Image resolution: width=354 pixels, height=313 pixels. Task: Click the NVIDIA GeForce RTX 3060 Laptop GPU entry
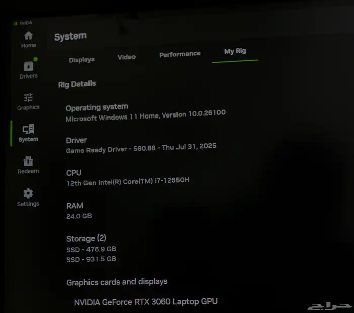pyautogui.click(x=146, y=302)
